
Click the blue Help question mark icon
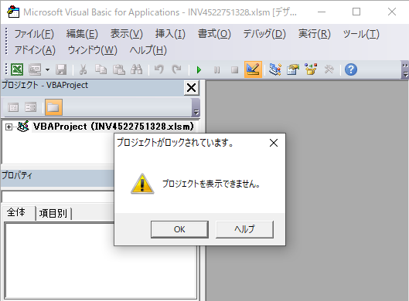pyautogui.click(x=351, y=69)
